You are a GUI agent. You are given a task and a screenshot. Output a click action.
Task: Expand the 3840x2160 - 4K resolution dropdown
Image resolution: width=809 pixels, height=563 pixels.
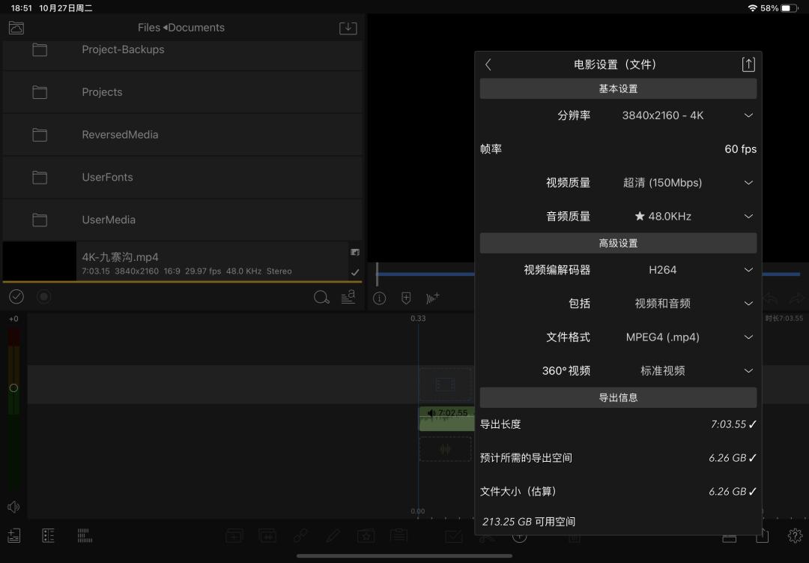click(748, 115)
